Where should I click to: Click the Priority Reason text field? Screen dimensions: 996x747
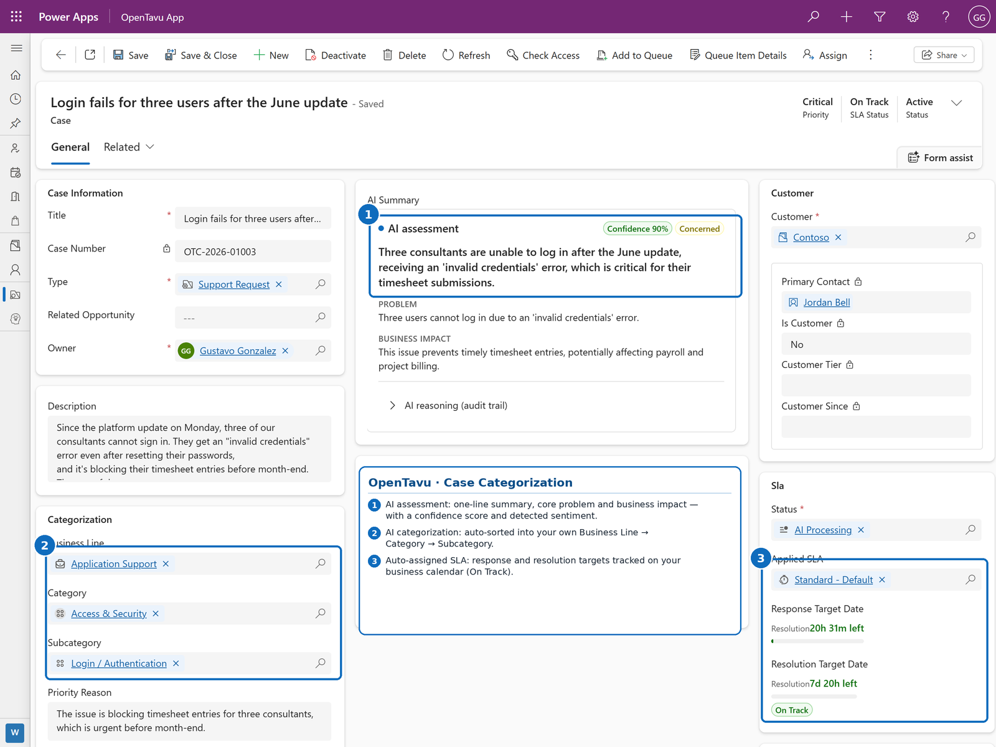(x=189, y=721)
